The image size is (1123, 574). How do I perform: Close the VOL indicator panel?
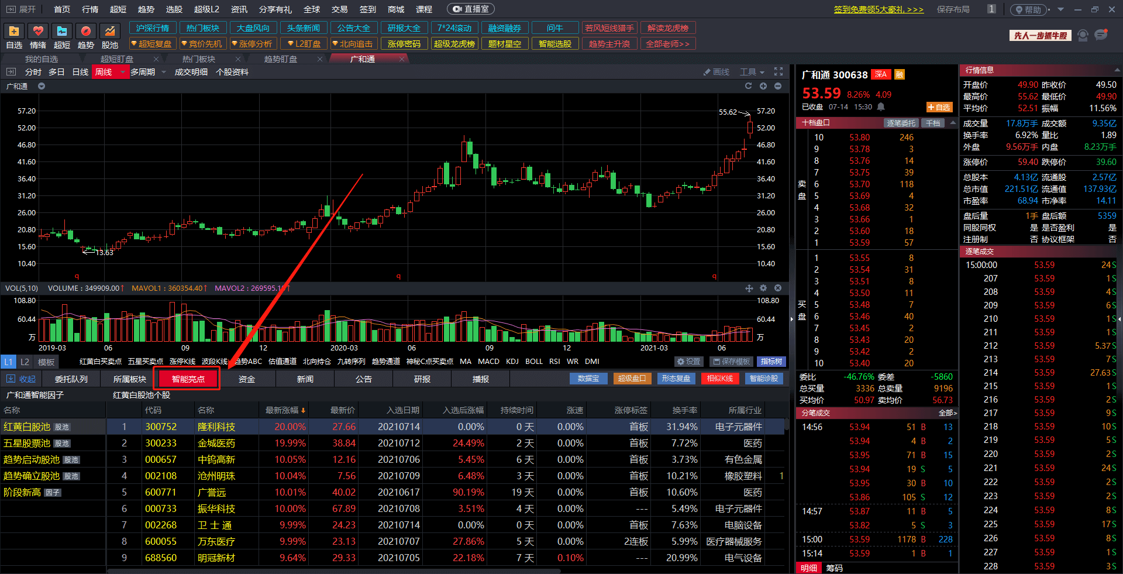(778, 288)
